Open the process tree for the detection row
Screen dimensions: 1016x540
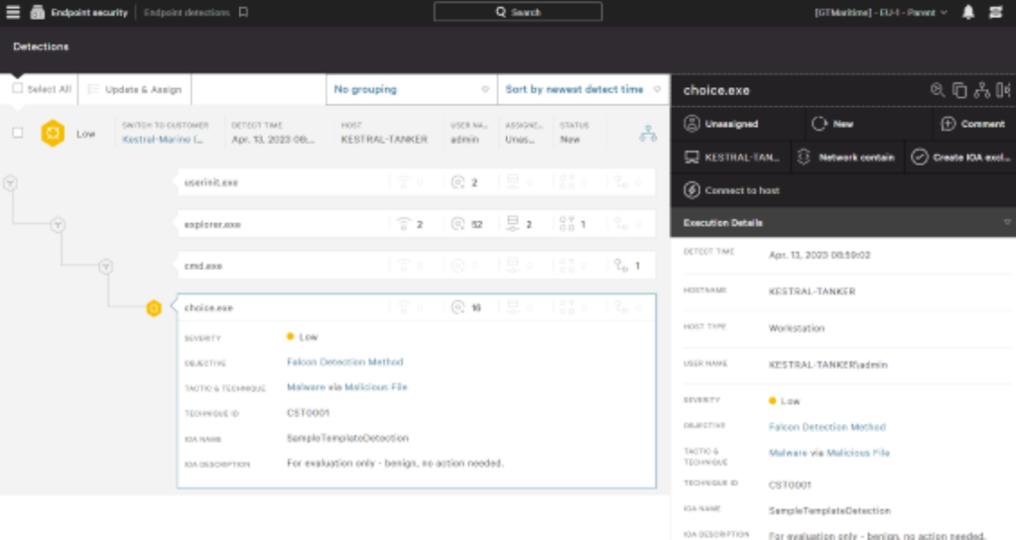[x=648, y=134]
